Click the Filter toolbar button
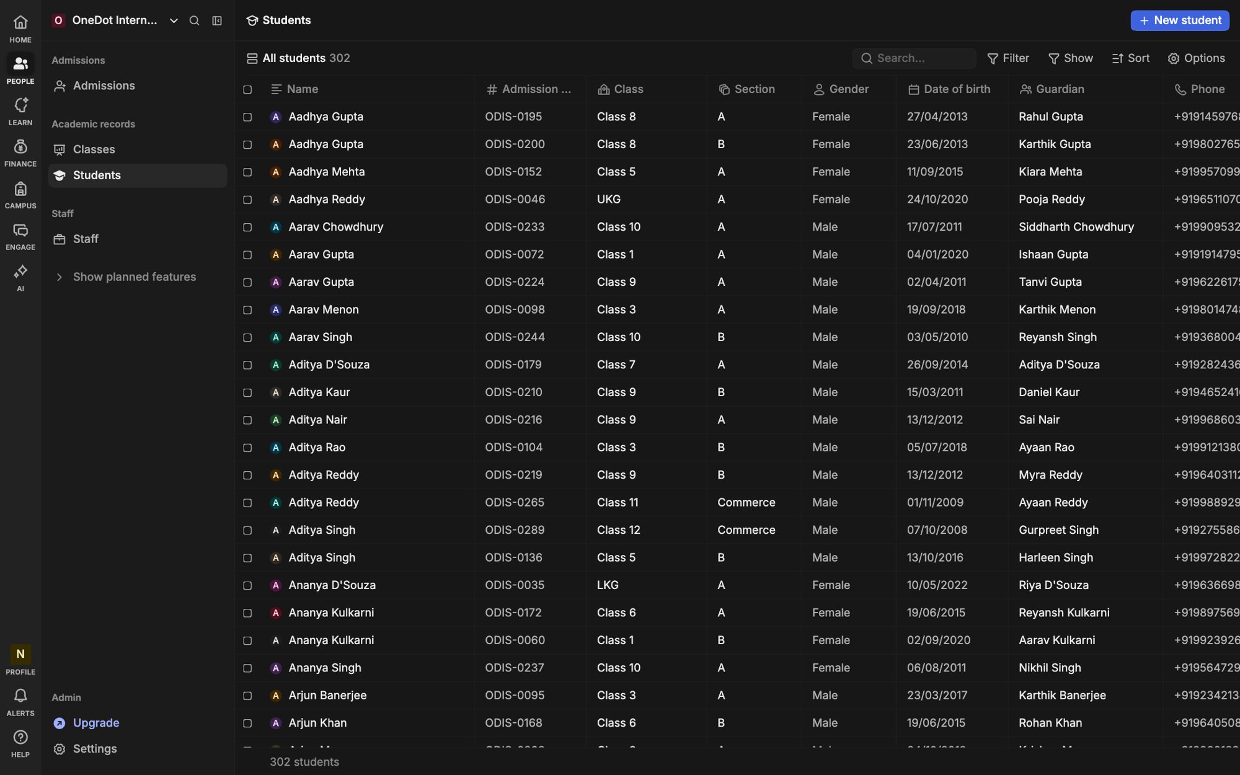This screenshot has height=775, width=1240. pyautogui.click(x=1008, y=58)
